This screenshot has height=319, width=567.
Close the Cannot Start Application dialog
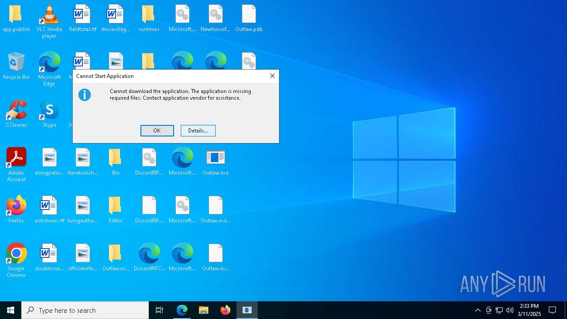272,76
